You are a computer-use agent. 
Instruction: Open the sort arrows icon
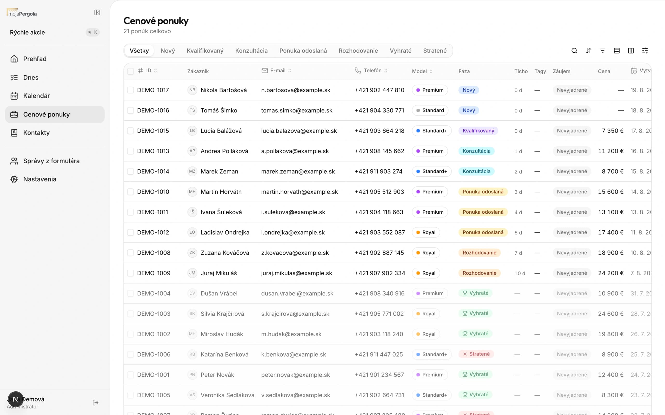click(x=588, y=51)
